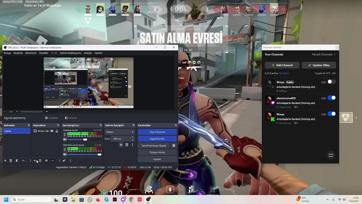Move scene up in Sahneler panel
Viewport: 362px width, 204px height.
tap(23, 161)
